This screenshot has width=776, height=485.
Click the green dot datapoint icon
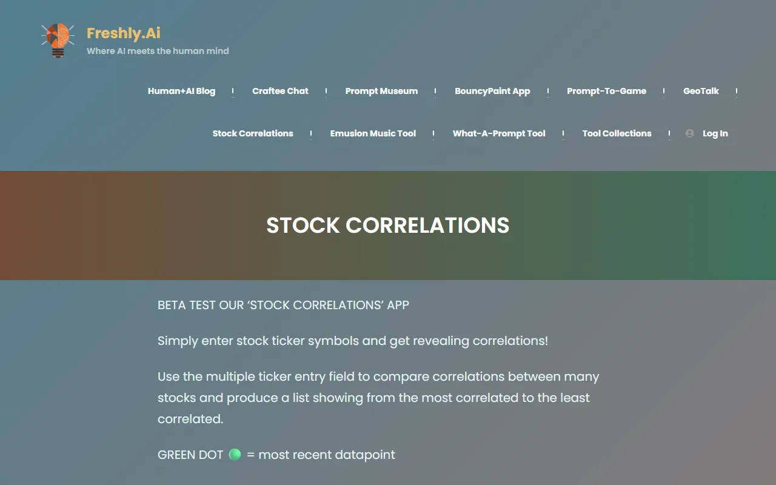235,455
